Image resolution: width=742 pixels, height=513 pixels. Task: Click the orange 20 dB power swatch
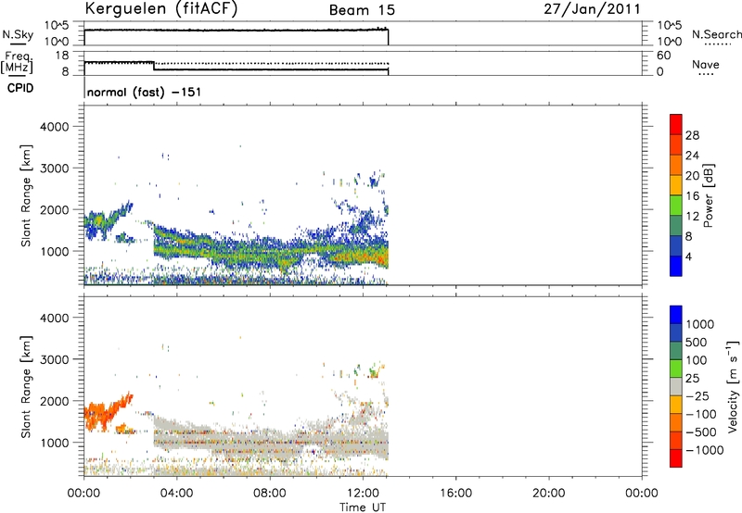(x=676, y=165)
